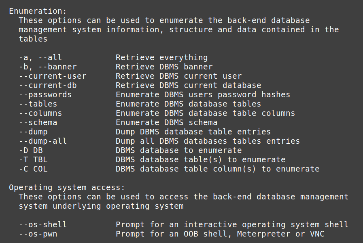Click the "--schema" option text
363x243 pixels.
pos(38,123)
